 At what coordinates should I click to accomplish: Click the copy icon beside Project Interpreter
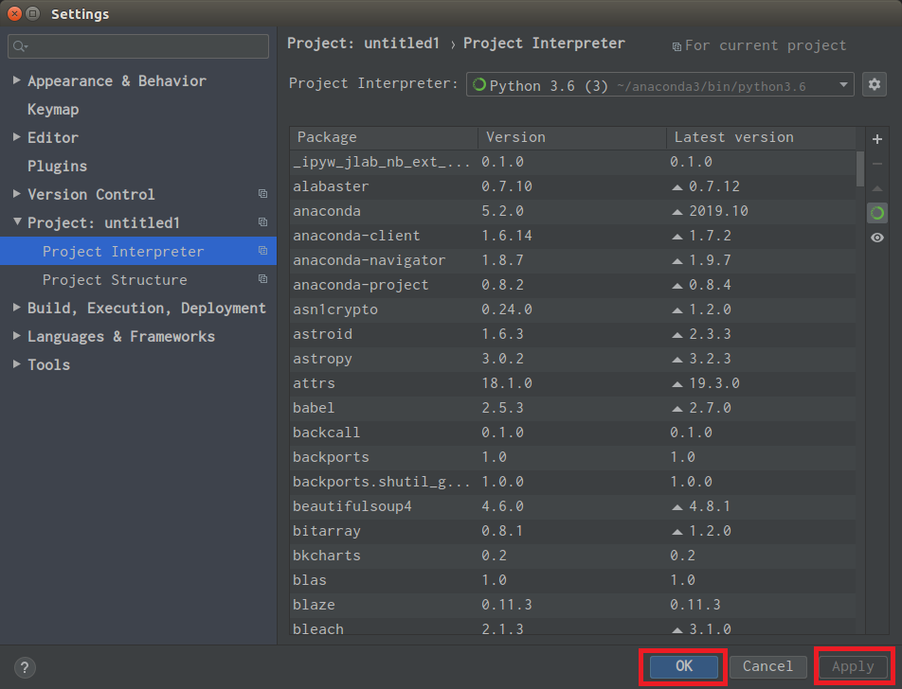(x=262, y=251)
